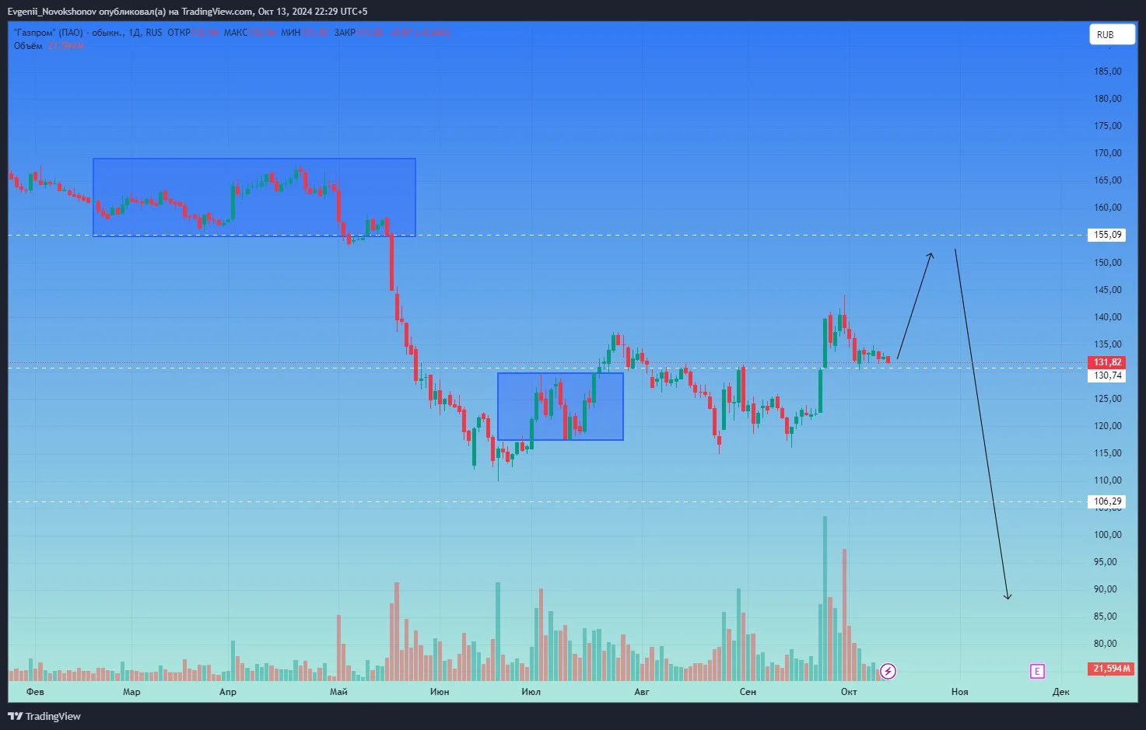Click the lightning bolt event icon
Viewport: 1146px width, 730px height.
888,671
